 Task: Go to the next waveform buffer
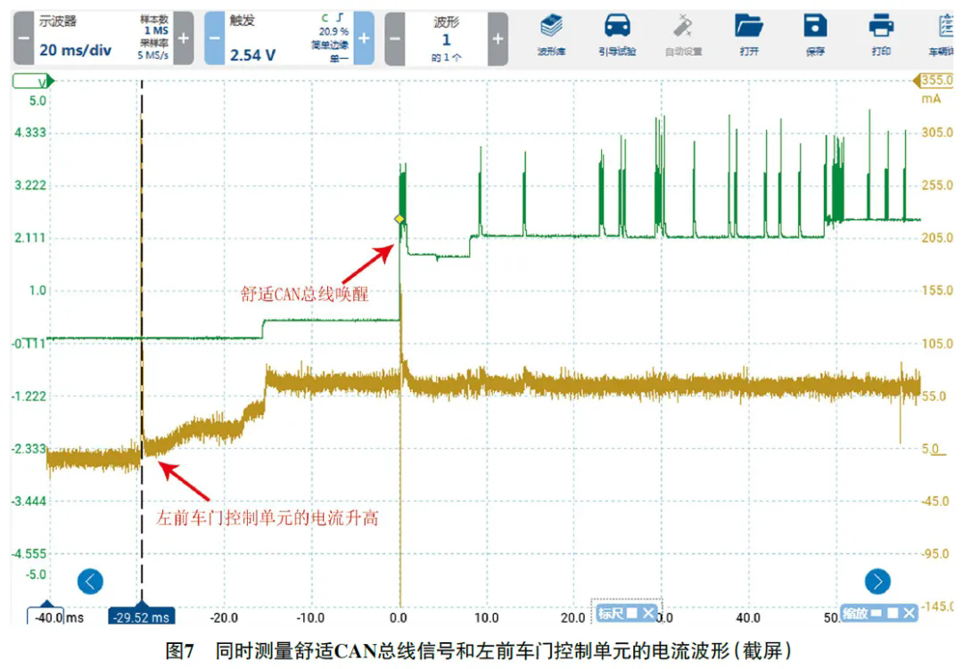coord(498,38)
